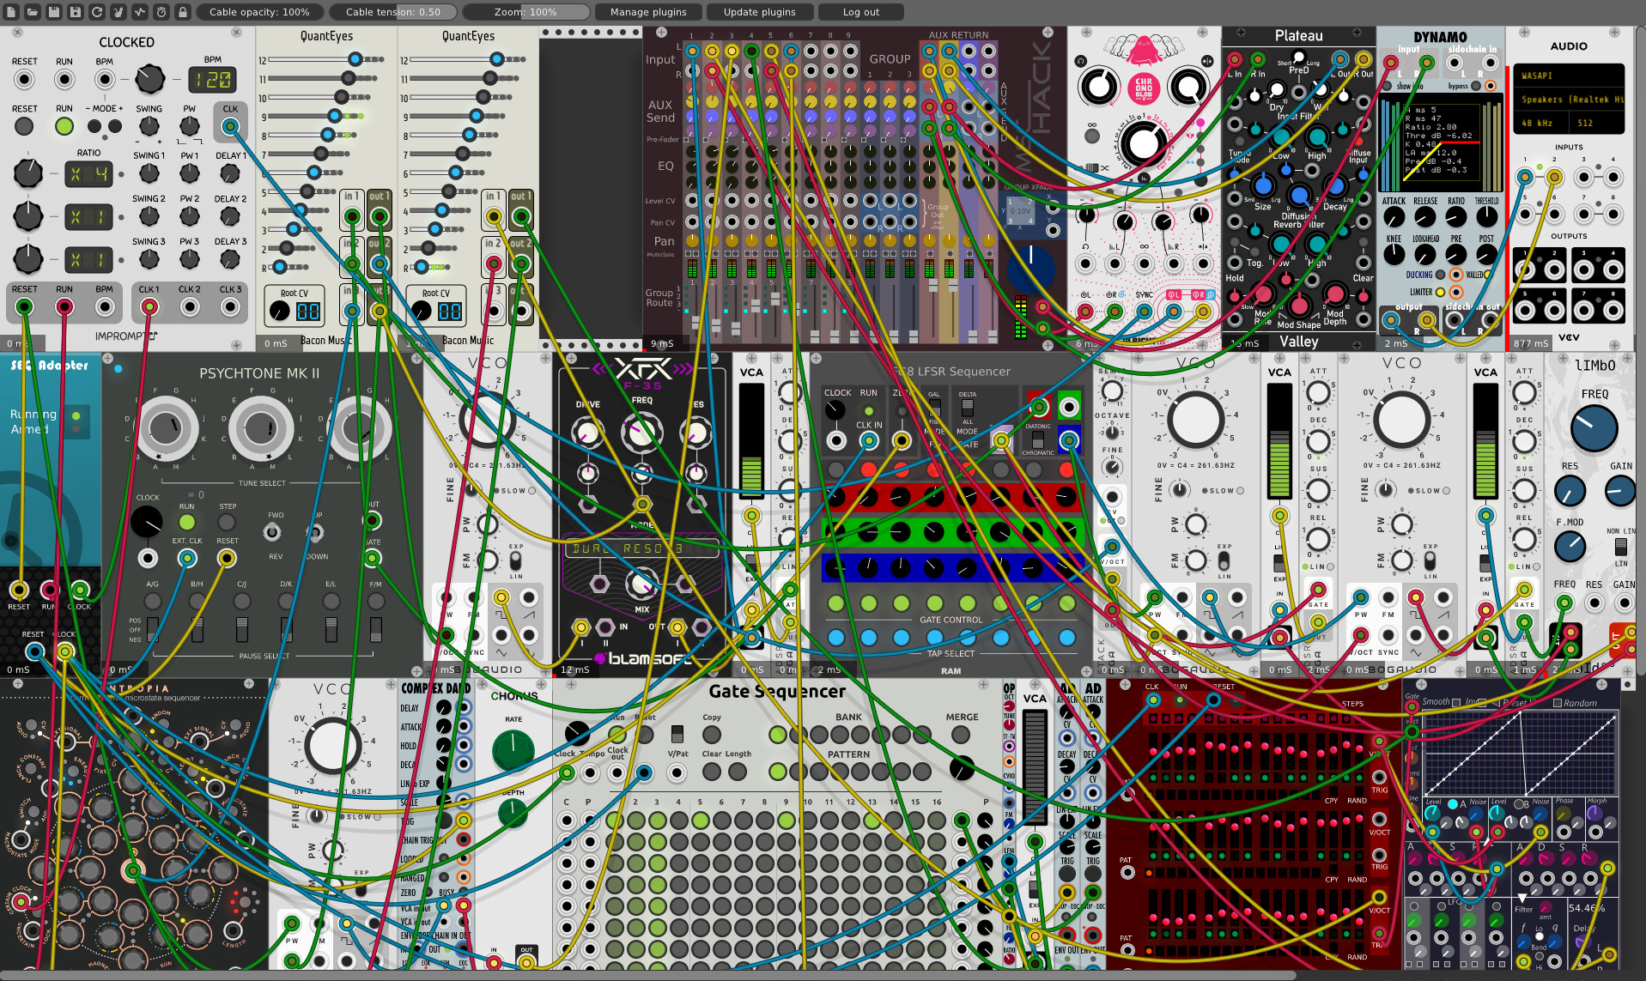Click the CLK output jack on Clocked
Screen dimensions: 1646x981
pyautogui.click(x=229, y=127)
